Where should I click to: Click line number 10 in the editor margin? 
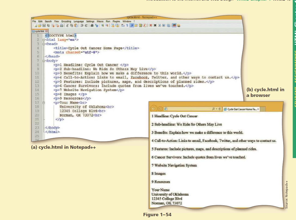pos(37,73)
